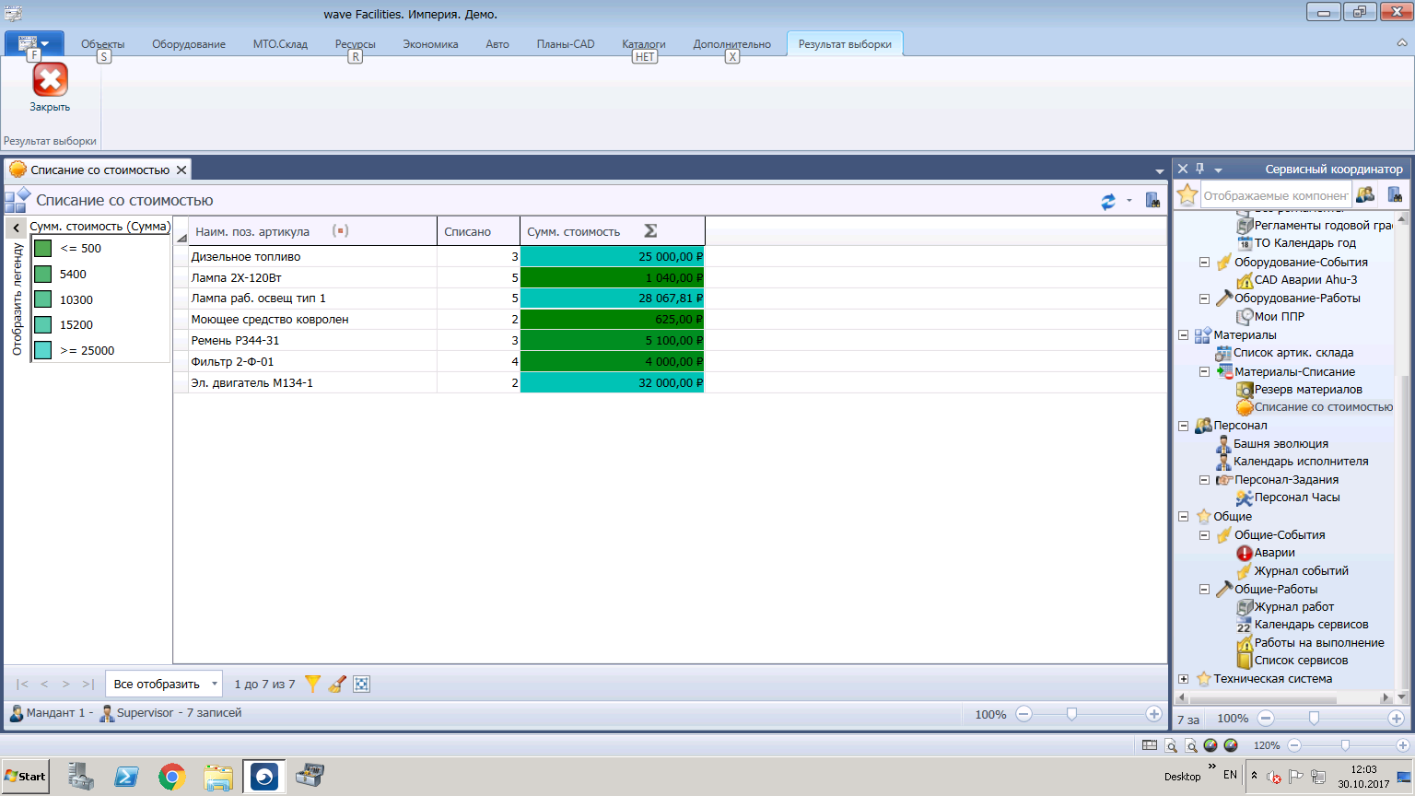Click the refresh icon in Списание со стоимостью header
The image size is (1415, 796).
pos(1108,201)
